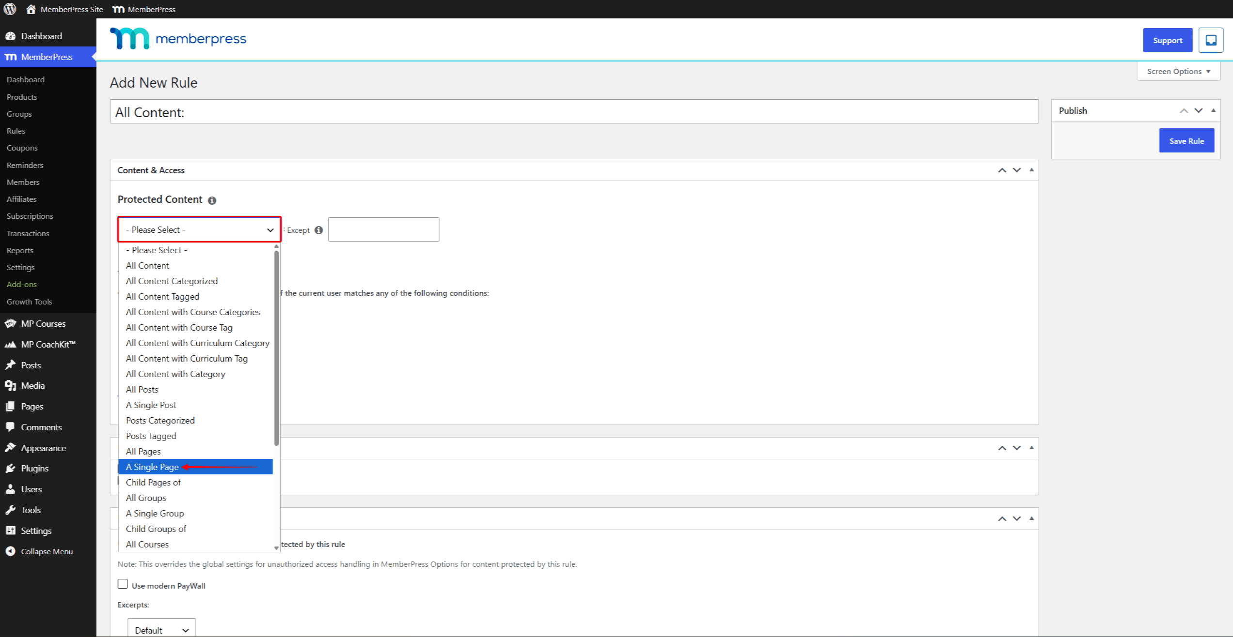Choose Posts Categorized option in list

tap(196, 420)
